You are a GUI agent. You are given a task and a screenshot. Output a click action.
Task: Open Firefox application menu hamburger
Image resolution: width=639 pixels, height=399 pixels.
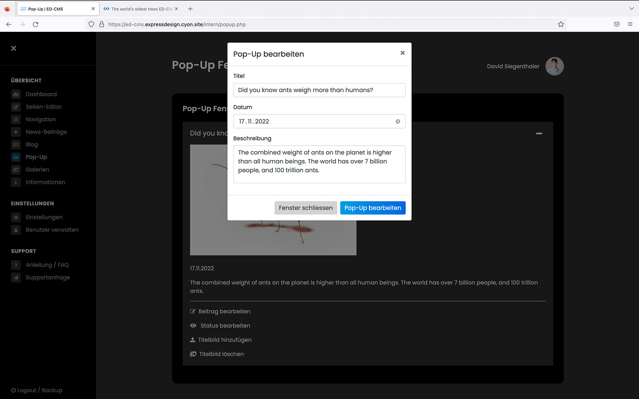(x=630, y=24)
